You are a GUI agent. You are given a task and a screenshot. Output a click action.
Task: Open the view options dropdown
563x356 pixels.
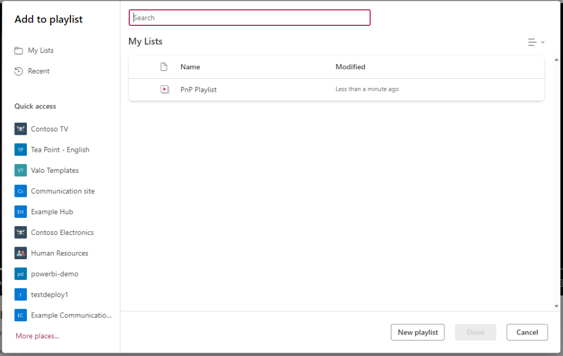pos(537,42)
